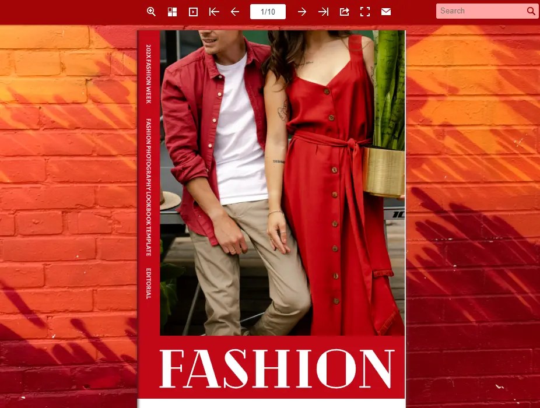Pause the slideshow playback control
540x408 pixels.
pos(193,12)
